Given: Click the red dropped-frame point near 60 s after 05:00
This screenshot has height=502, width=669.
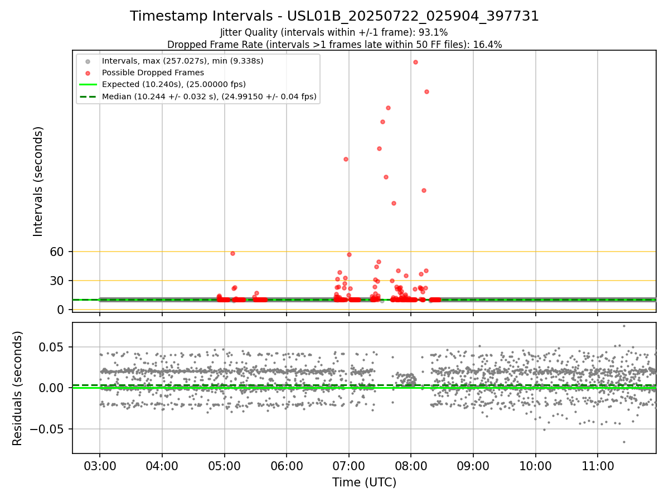Looking at the screenshot, I should 232,253.
